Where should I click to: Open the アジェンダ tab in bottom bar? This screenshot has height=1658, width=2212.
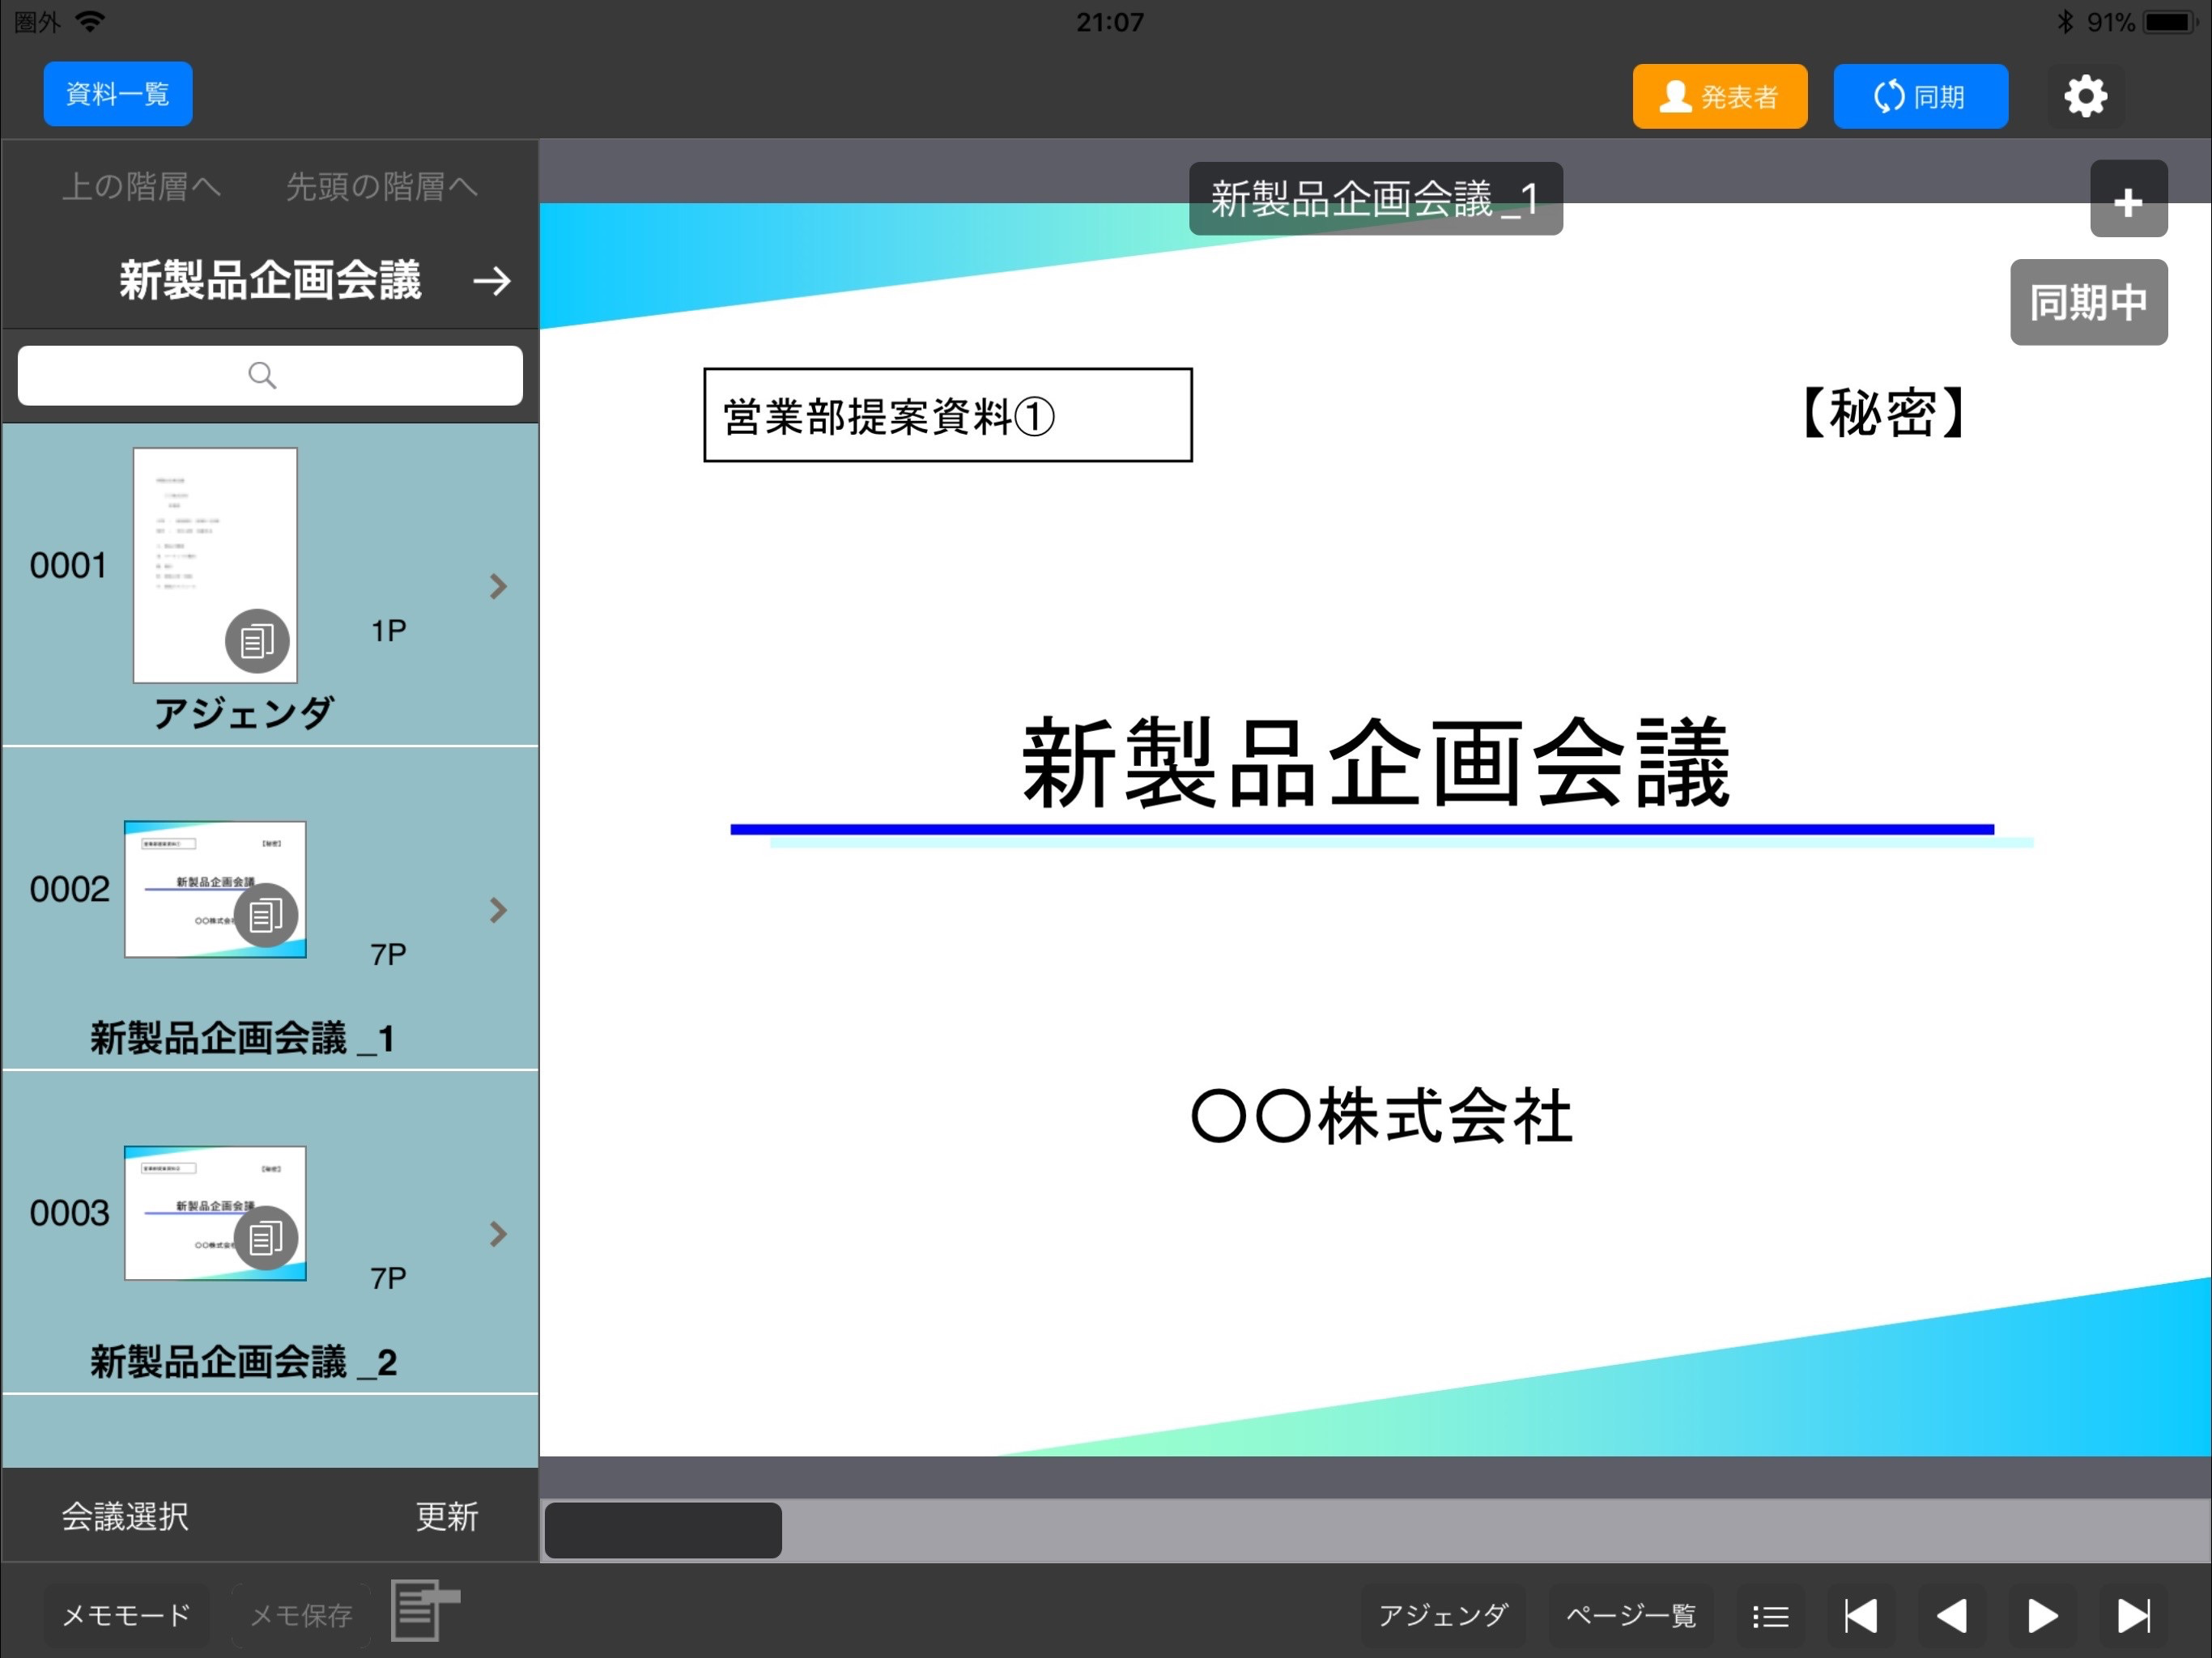(x=1443, y=1615)
